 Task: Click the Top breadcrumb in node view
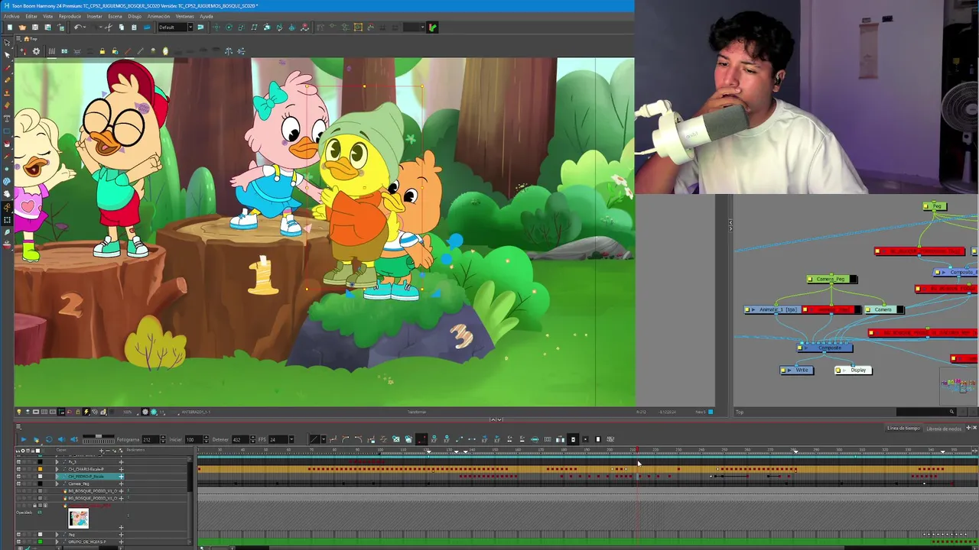tap(739, 412)
